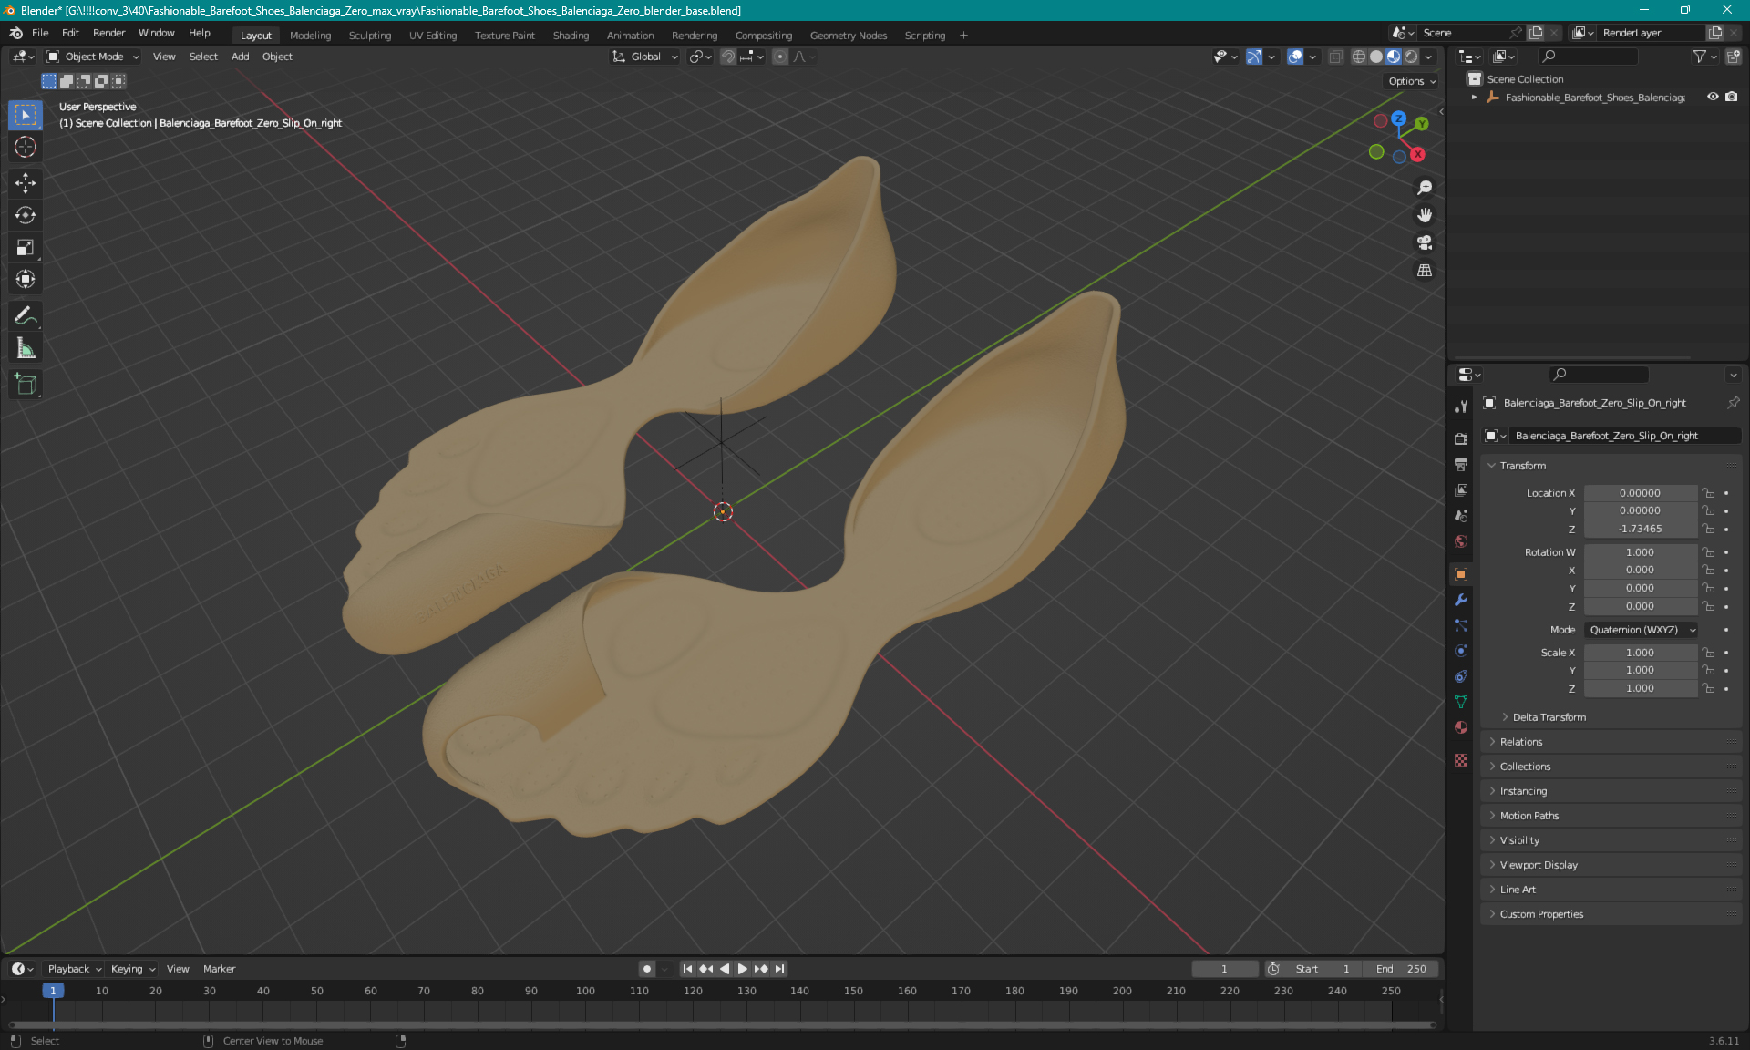Expand Fashionable_Barefoot_Shoes collection tree

click(x=1475, y=98)
